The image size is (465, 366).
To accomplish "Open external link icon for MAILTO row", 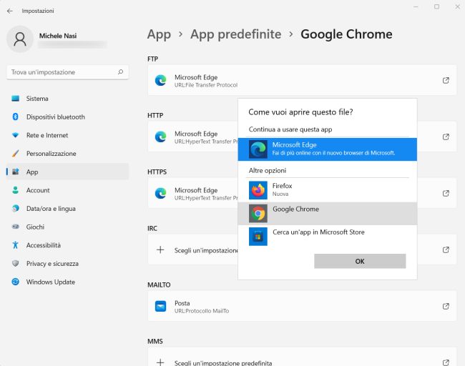I will [446, 307].
